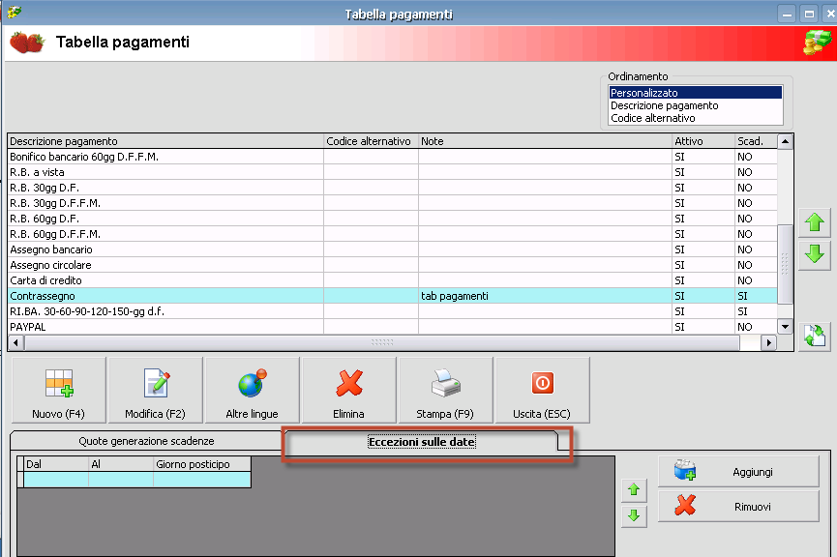
Task: Click the vertical scrollbar thumb
Action: click(x=785, y=264)
